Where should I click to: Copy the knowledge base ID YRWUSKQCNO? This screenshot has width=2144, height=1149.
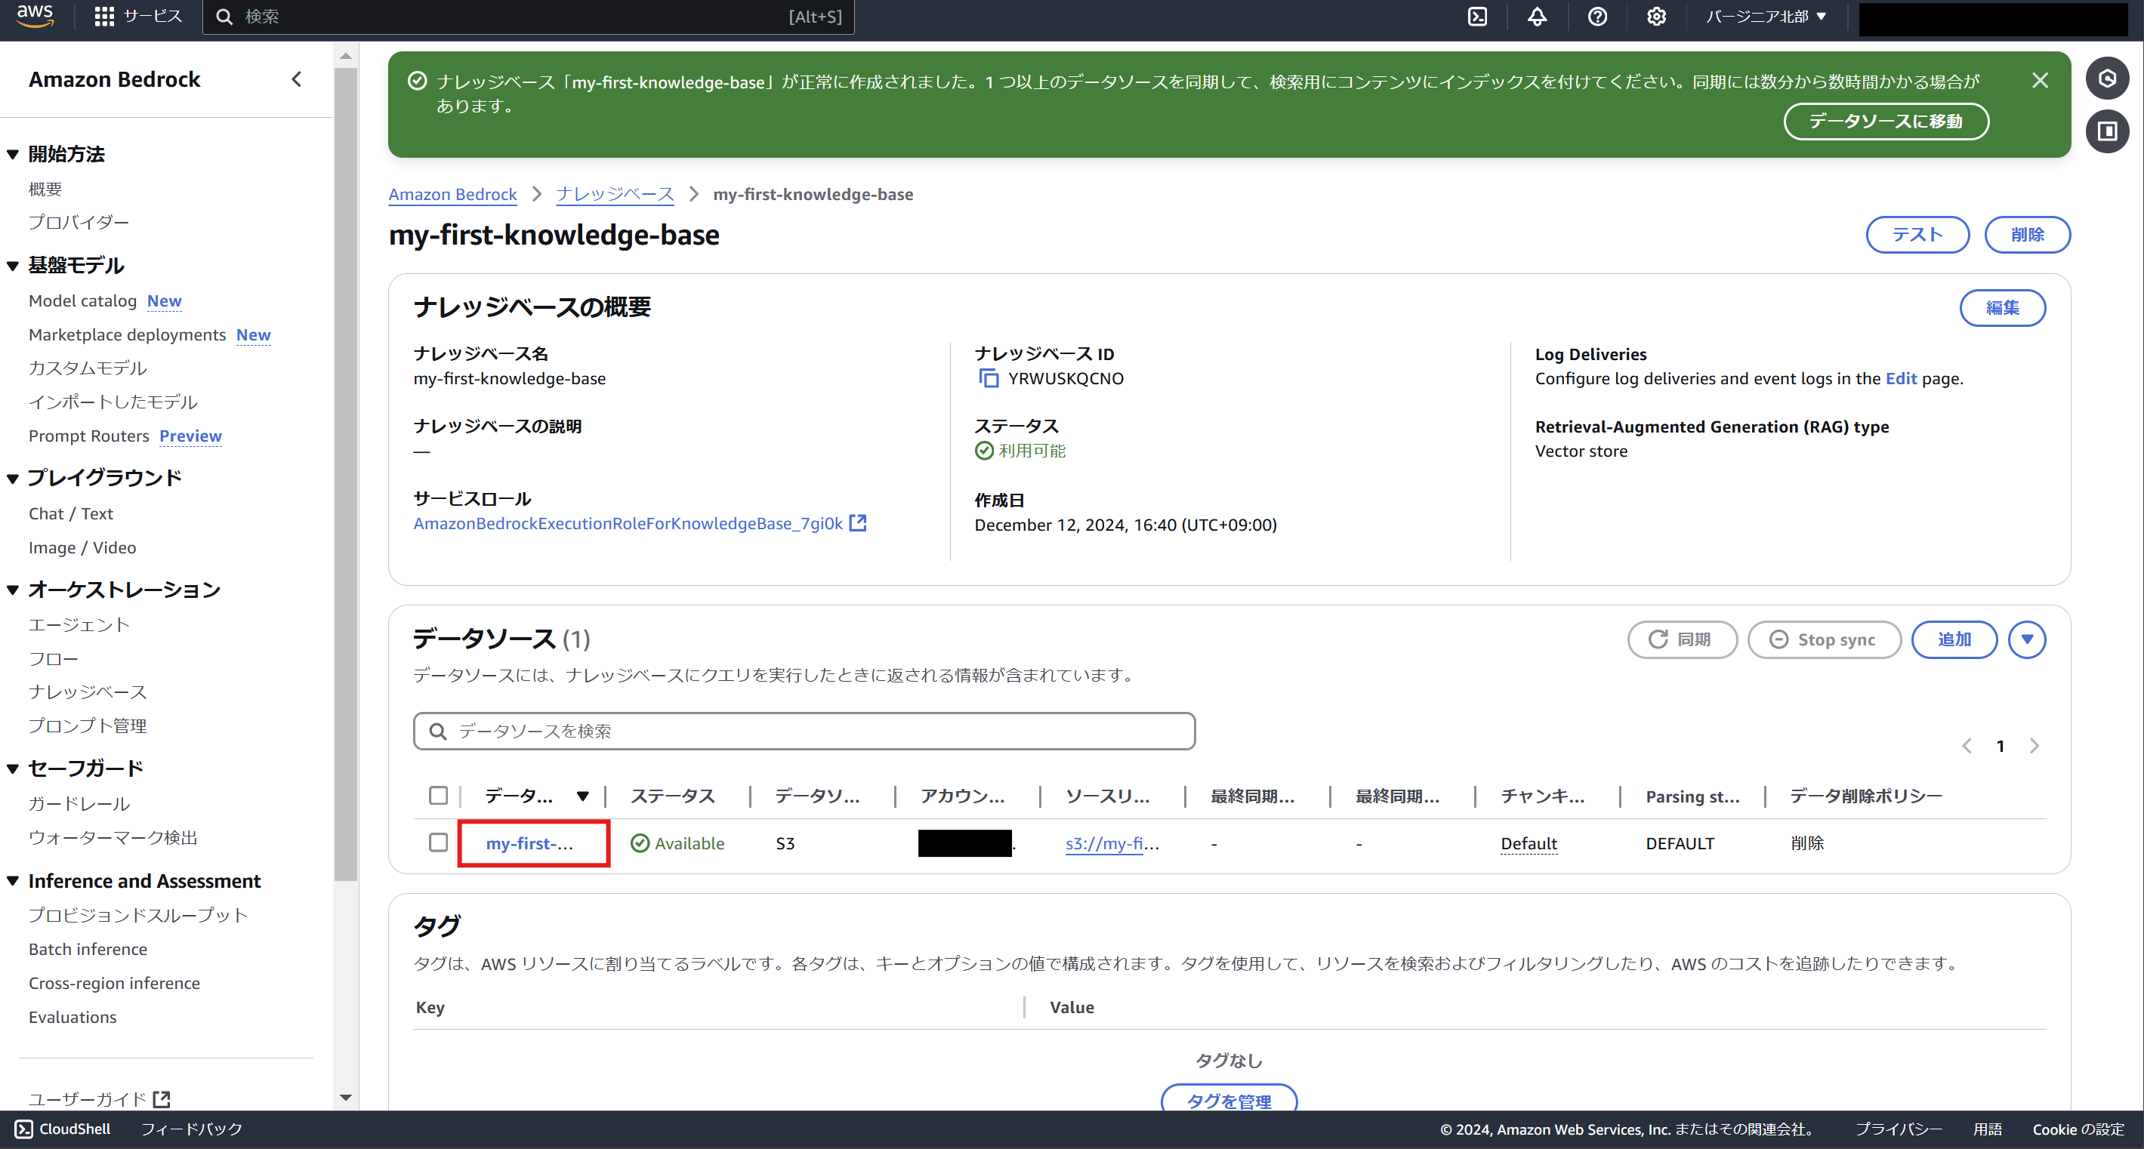(x=988, y=378)
